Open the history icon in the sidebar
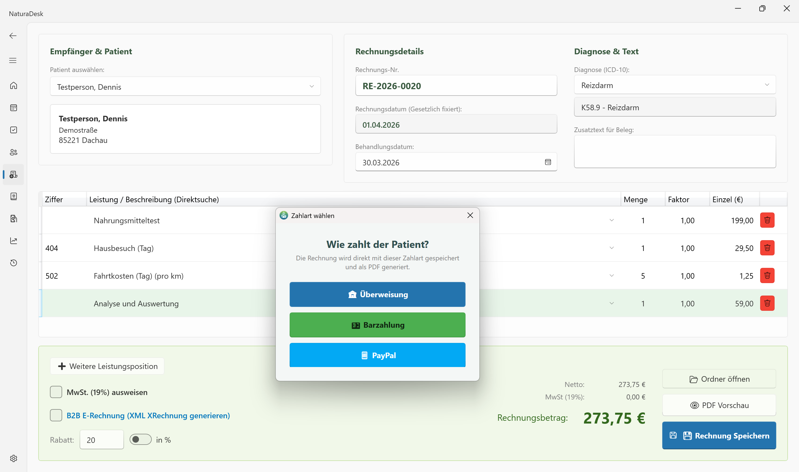This screenshot has height=472, width=799. [x=13, y=263]
